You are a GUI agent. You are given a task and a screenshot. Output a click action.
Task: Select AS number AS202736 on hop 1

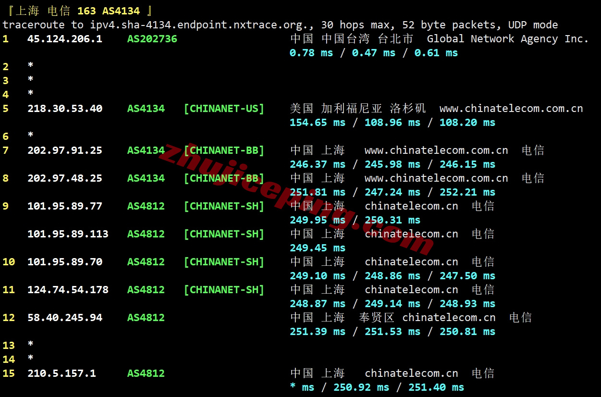click(151, 38)
